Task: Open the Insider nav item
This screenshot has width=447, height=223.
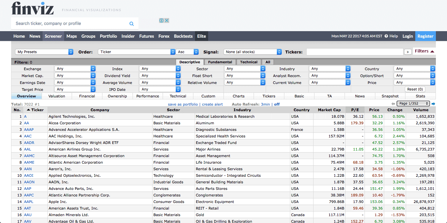Action: point(128,36)
